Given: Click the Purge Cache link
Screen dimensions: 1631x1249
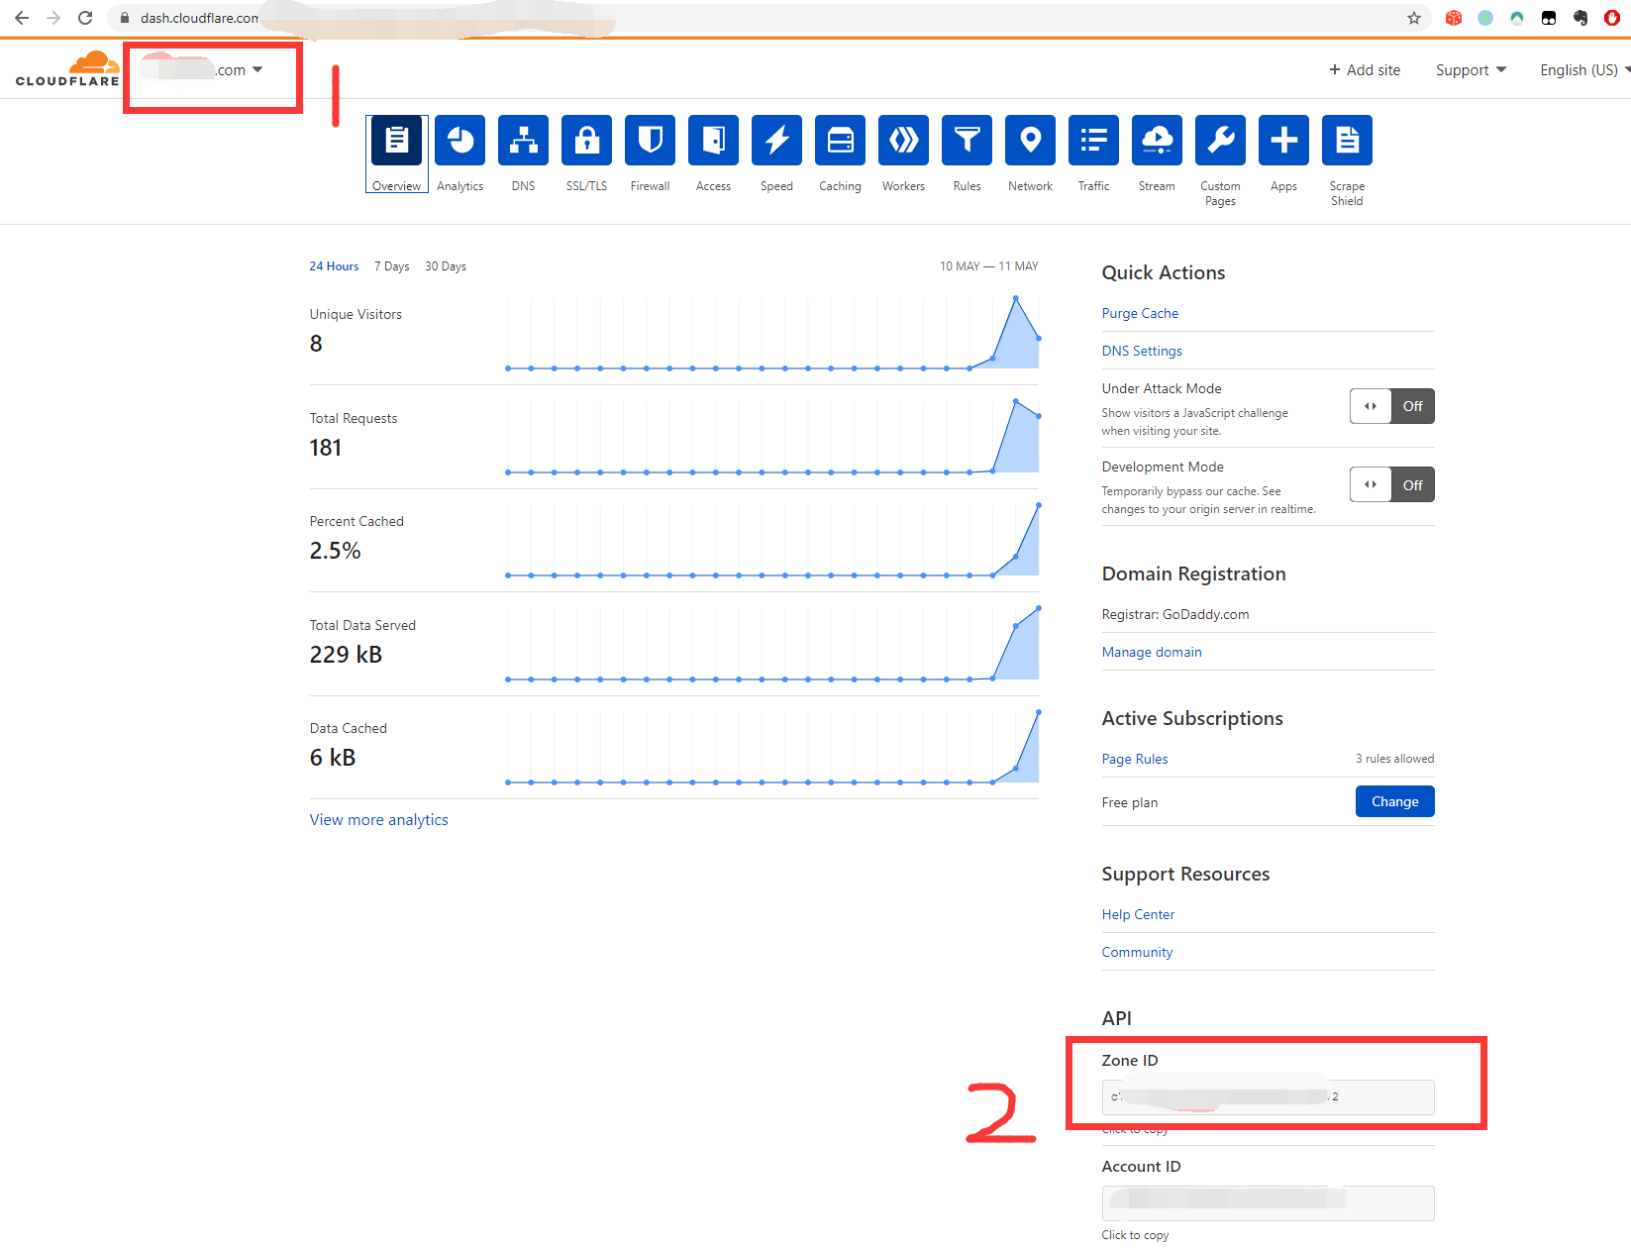Looking at the screenshot, I should [x=1140, y=313].
